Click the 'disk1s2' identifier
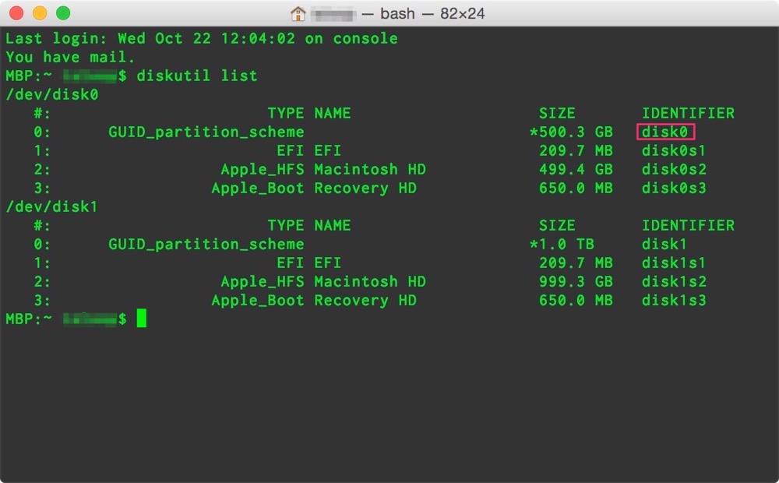The image size is (779, 483). [674, 282]
